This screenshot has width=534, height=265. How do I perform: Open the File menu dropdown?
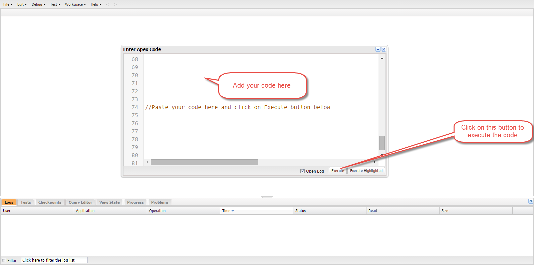pos(8,5)
